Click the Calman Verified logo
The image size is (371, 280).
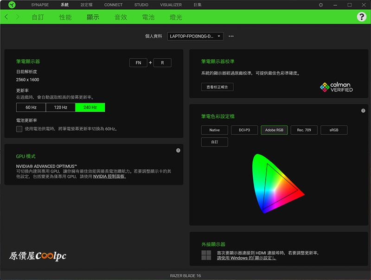click(x=336, y=87)
